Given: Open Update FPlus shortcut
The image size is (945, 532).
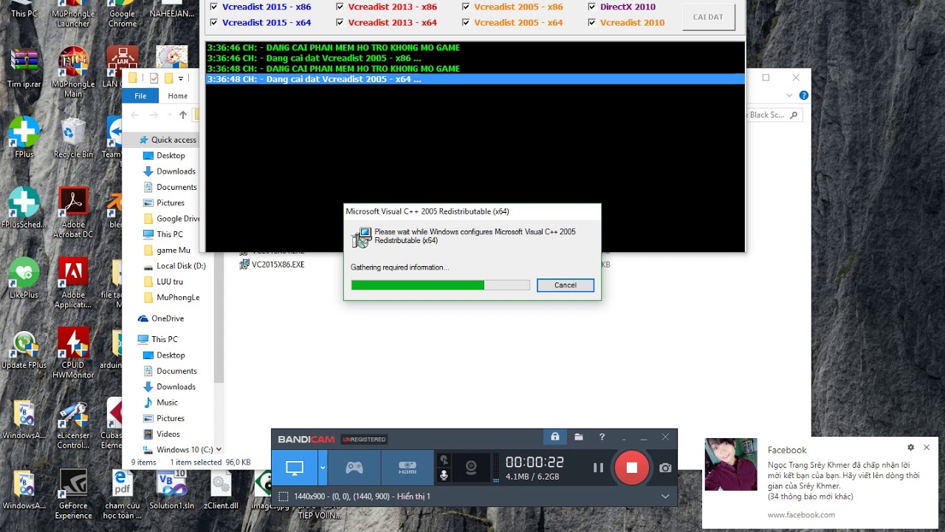Looking at the screenshot, I should pyautogui.click(x=24, y=349).
